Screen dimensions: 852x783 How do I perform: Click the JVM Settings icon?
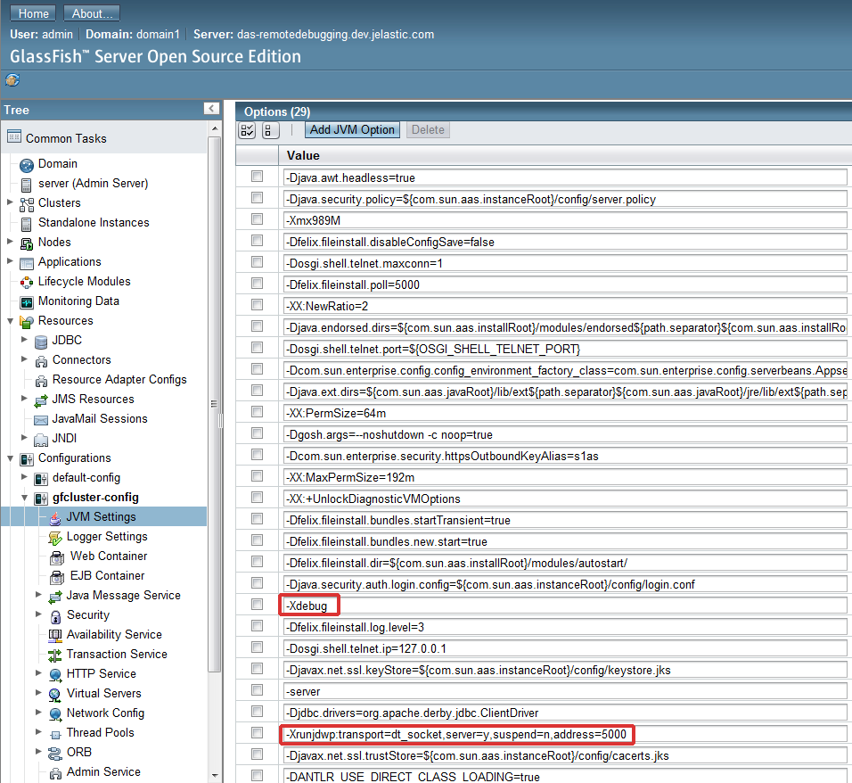click(55, 519)
